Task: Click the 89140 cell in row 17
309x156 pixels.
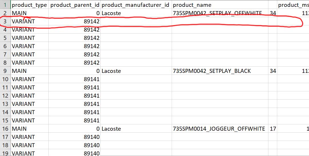Action: 74,137
